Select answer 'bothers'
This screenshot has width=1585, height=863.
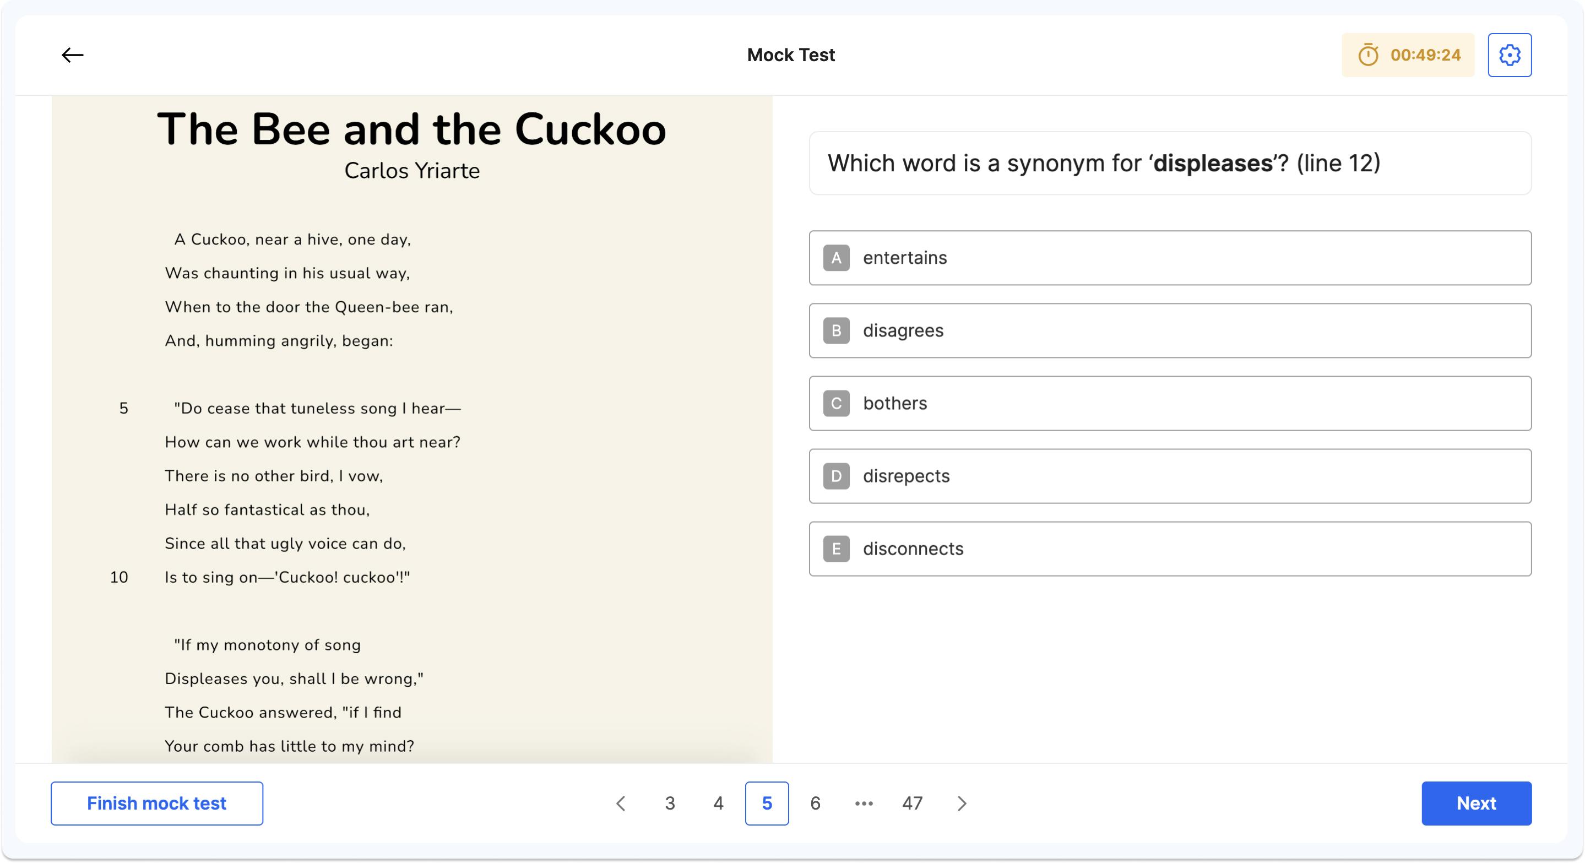1169,403
